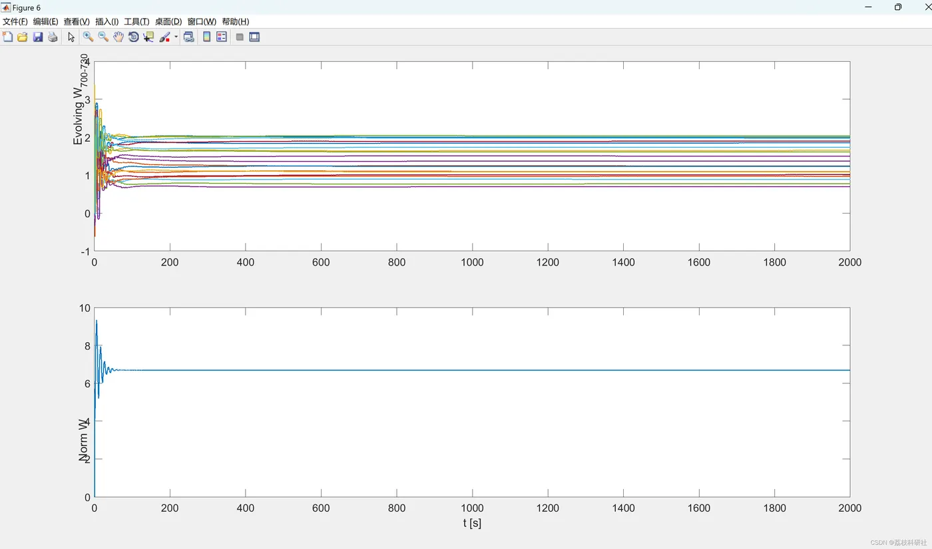The width and height of the screenshot is (932, 549).
Task: Open the 编辑(E) menu
Action: coord(45,22)
